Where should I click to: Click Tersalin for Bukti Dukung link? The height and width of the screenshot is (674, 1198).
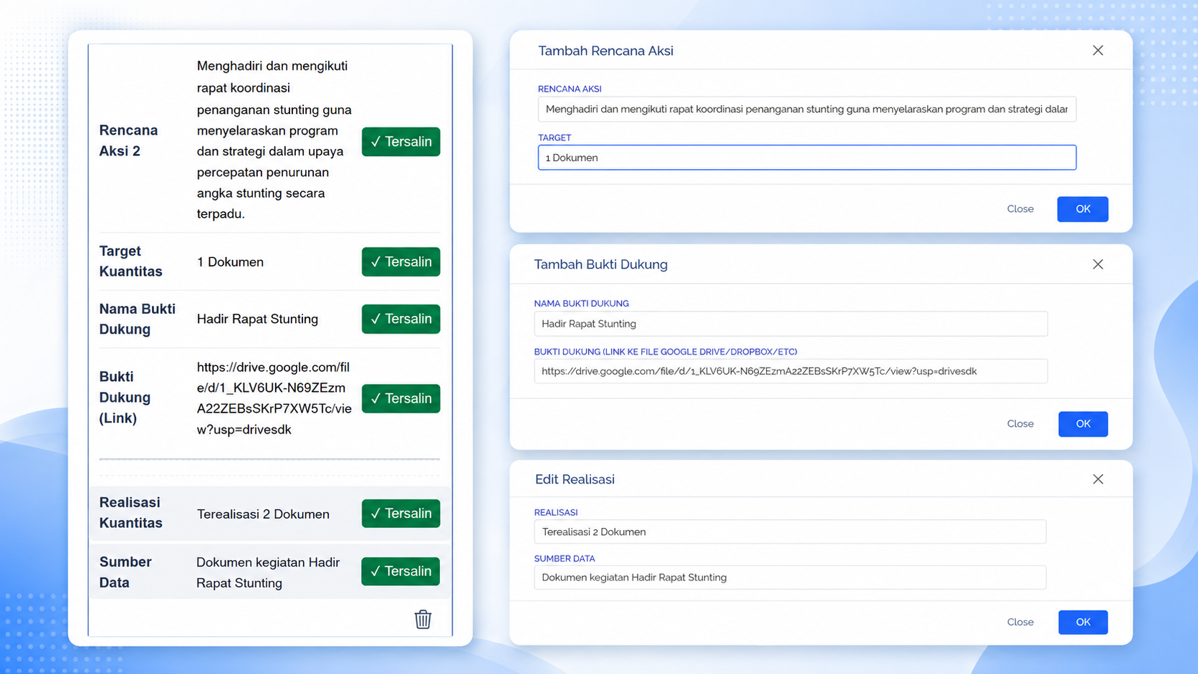401,399
